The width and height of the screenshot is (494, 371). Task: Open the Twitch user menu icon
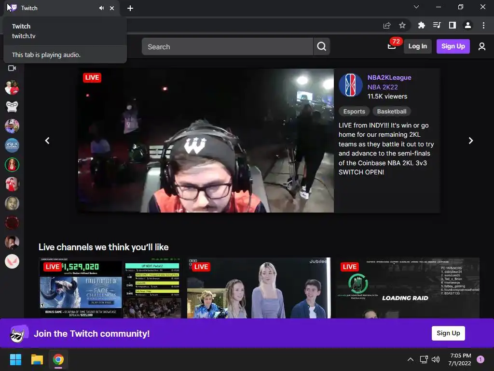pos(482,47)
